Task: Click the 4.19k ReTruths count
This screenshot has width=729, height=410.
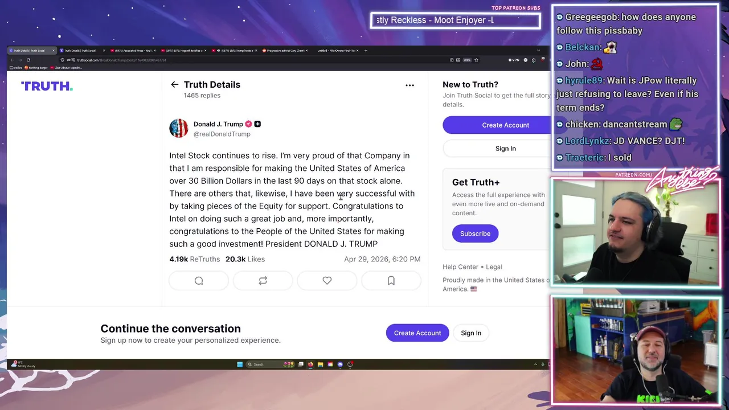Action: pyautogui.click(x=194, y=259)
